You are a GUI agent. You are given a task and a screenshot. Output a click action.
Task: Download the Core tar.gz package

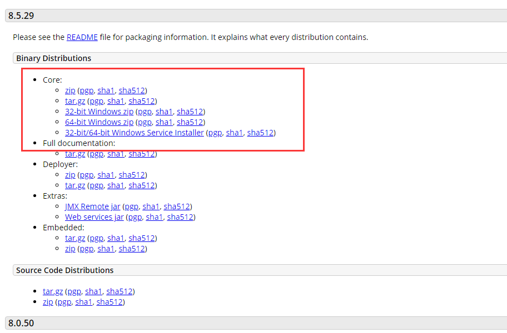75,101
